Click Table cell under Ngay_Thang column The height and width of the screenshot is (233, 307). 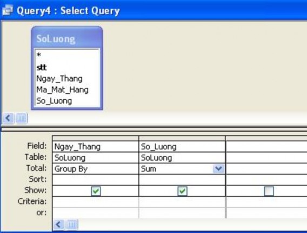click(96, 157)
